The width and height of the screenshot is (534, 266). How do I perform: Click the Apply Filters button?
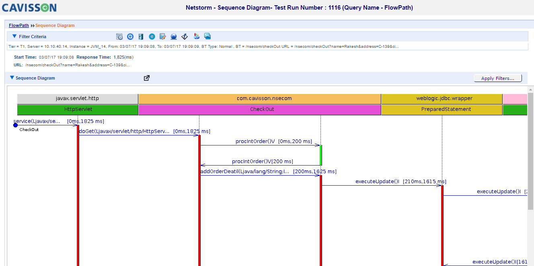pyautogui.click(x=498, y=78)
